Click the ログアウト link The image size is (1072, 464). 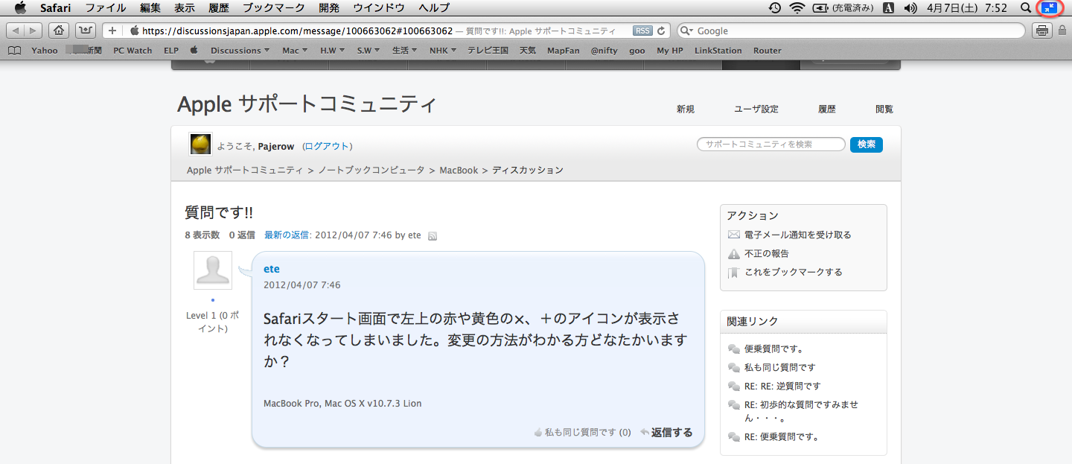click(x=328, y=146)
